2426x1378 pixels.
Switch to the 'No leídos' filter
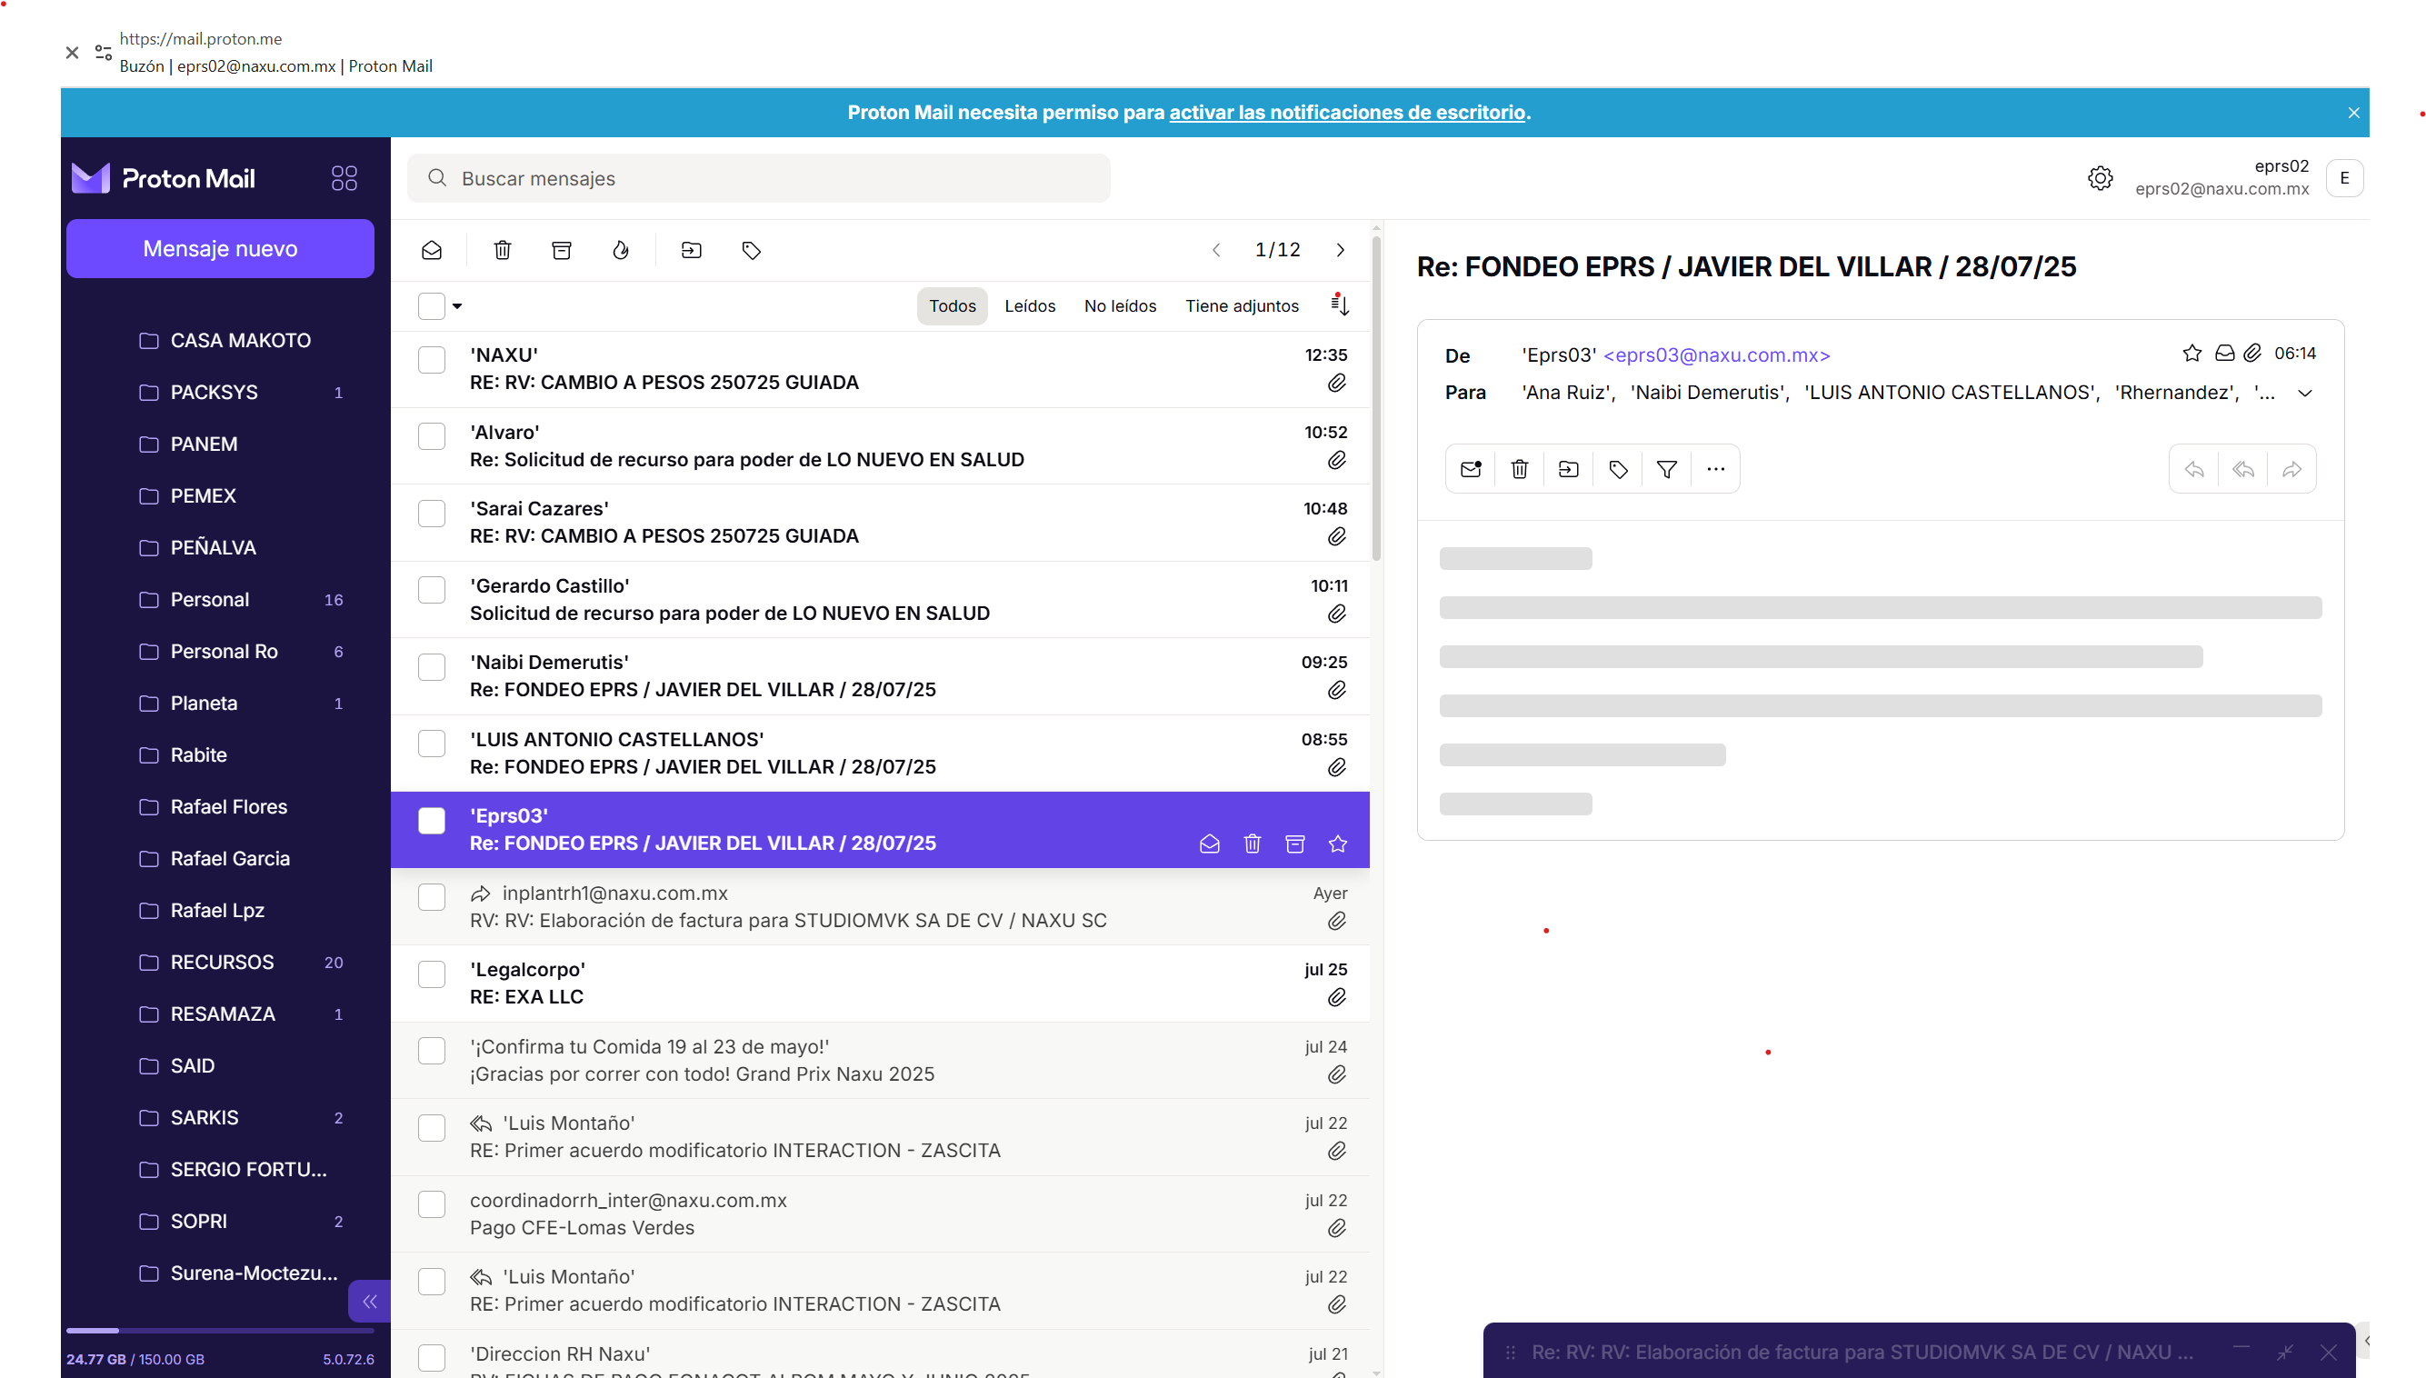tap(1119, 305)
